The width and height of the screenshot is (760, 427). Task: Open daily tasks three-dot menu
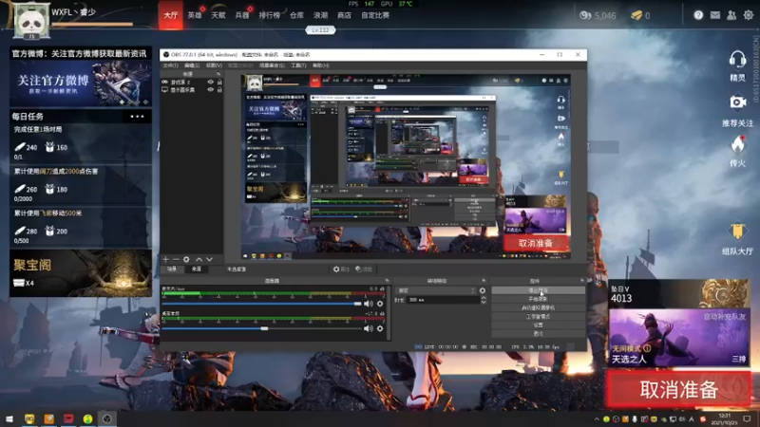[137, 116]
